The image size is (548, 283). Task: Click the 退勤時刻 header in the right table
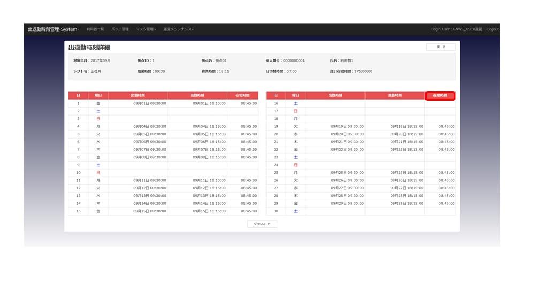(x=394, y=96)
